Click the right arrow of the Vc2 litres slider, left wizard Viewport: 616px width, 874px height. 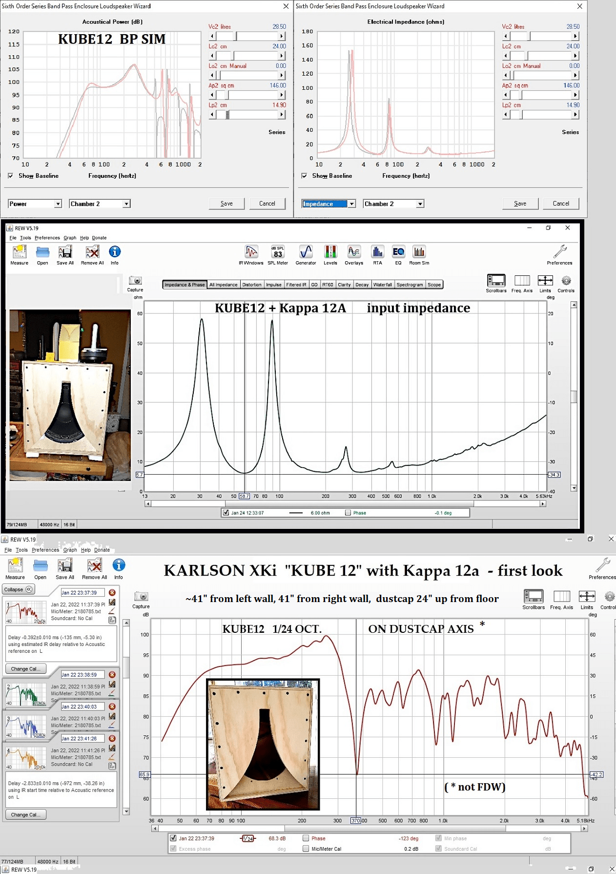point(282,36)
